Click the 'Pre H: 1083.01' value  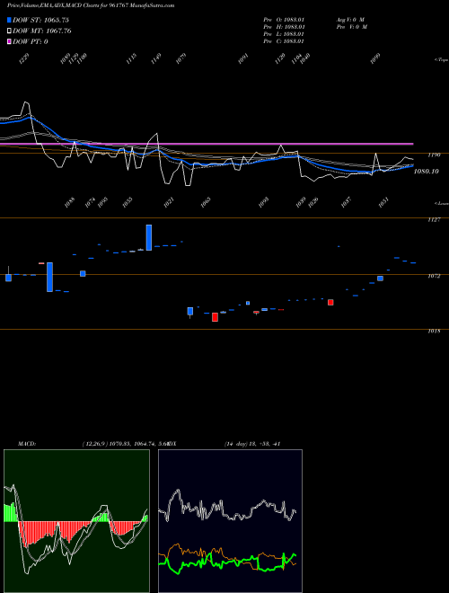click(x=284, y=27)
